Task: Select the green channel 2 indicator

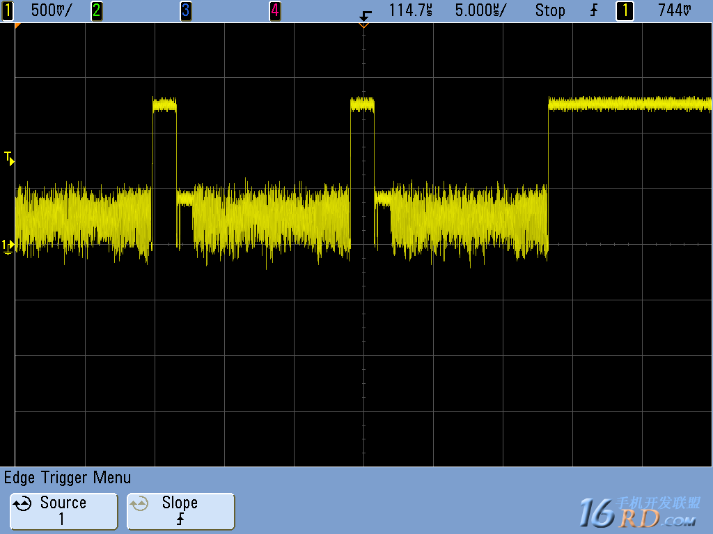Action: (x=96, y=10)
